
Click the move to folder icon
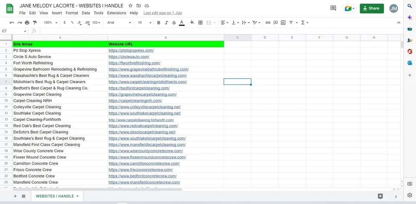pos(139,6)
